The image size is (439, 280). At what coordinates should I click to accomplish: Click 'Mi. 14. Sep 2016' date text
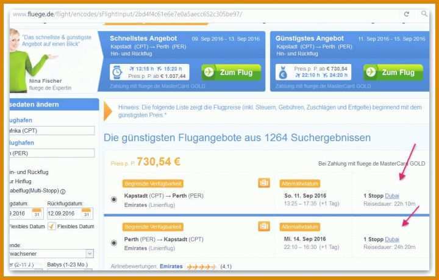click(305, 239)
